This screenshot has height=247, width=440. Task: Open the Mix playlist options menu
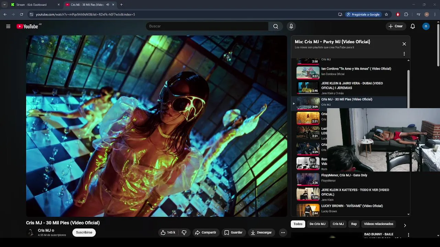pos(404,54)
